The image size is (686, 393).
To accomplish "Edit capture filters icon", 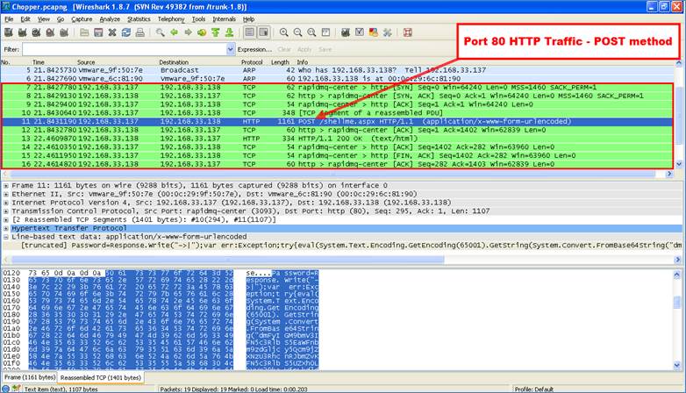I will pos(346,32).
